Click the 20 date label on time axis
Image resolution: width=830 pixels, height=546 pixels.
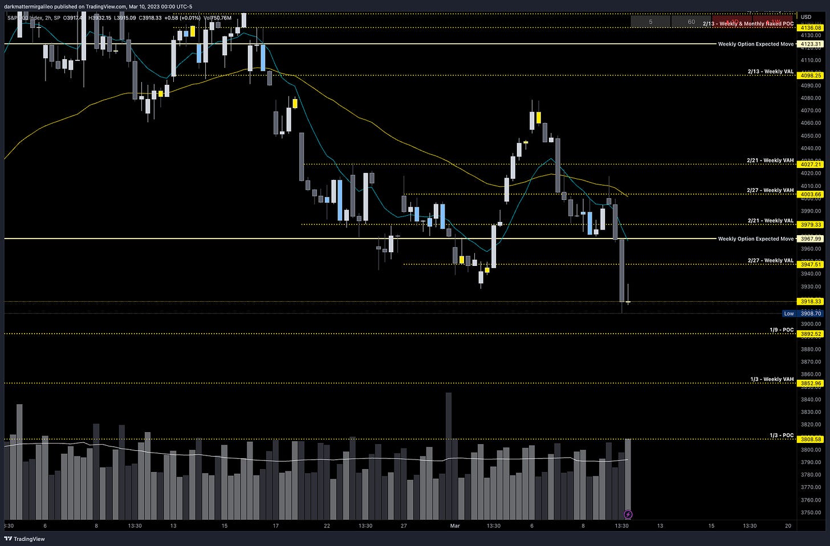tap(788, 526)
